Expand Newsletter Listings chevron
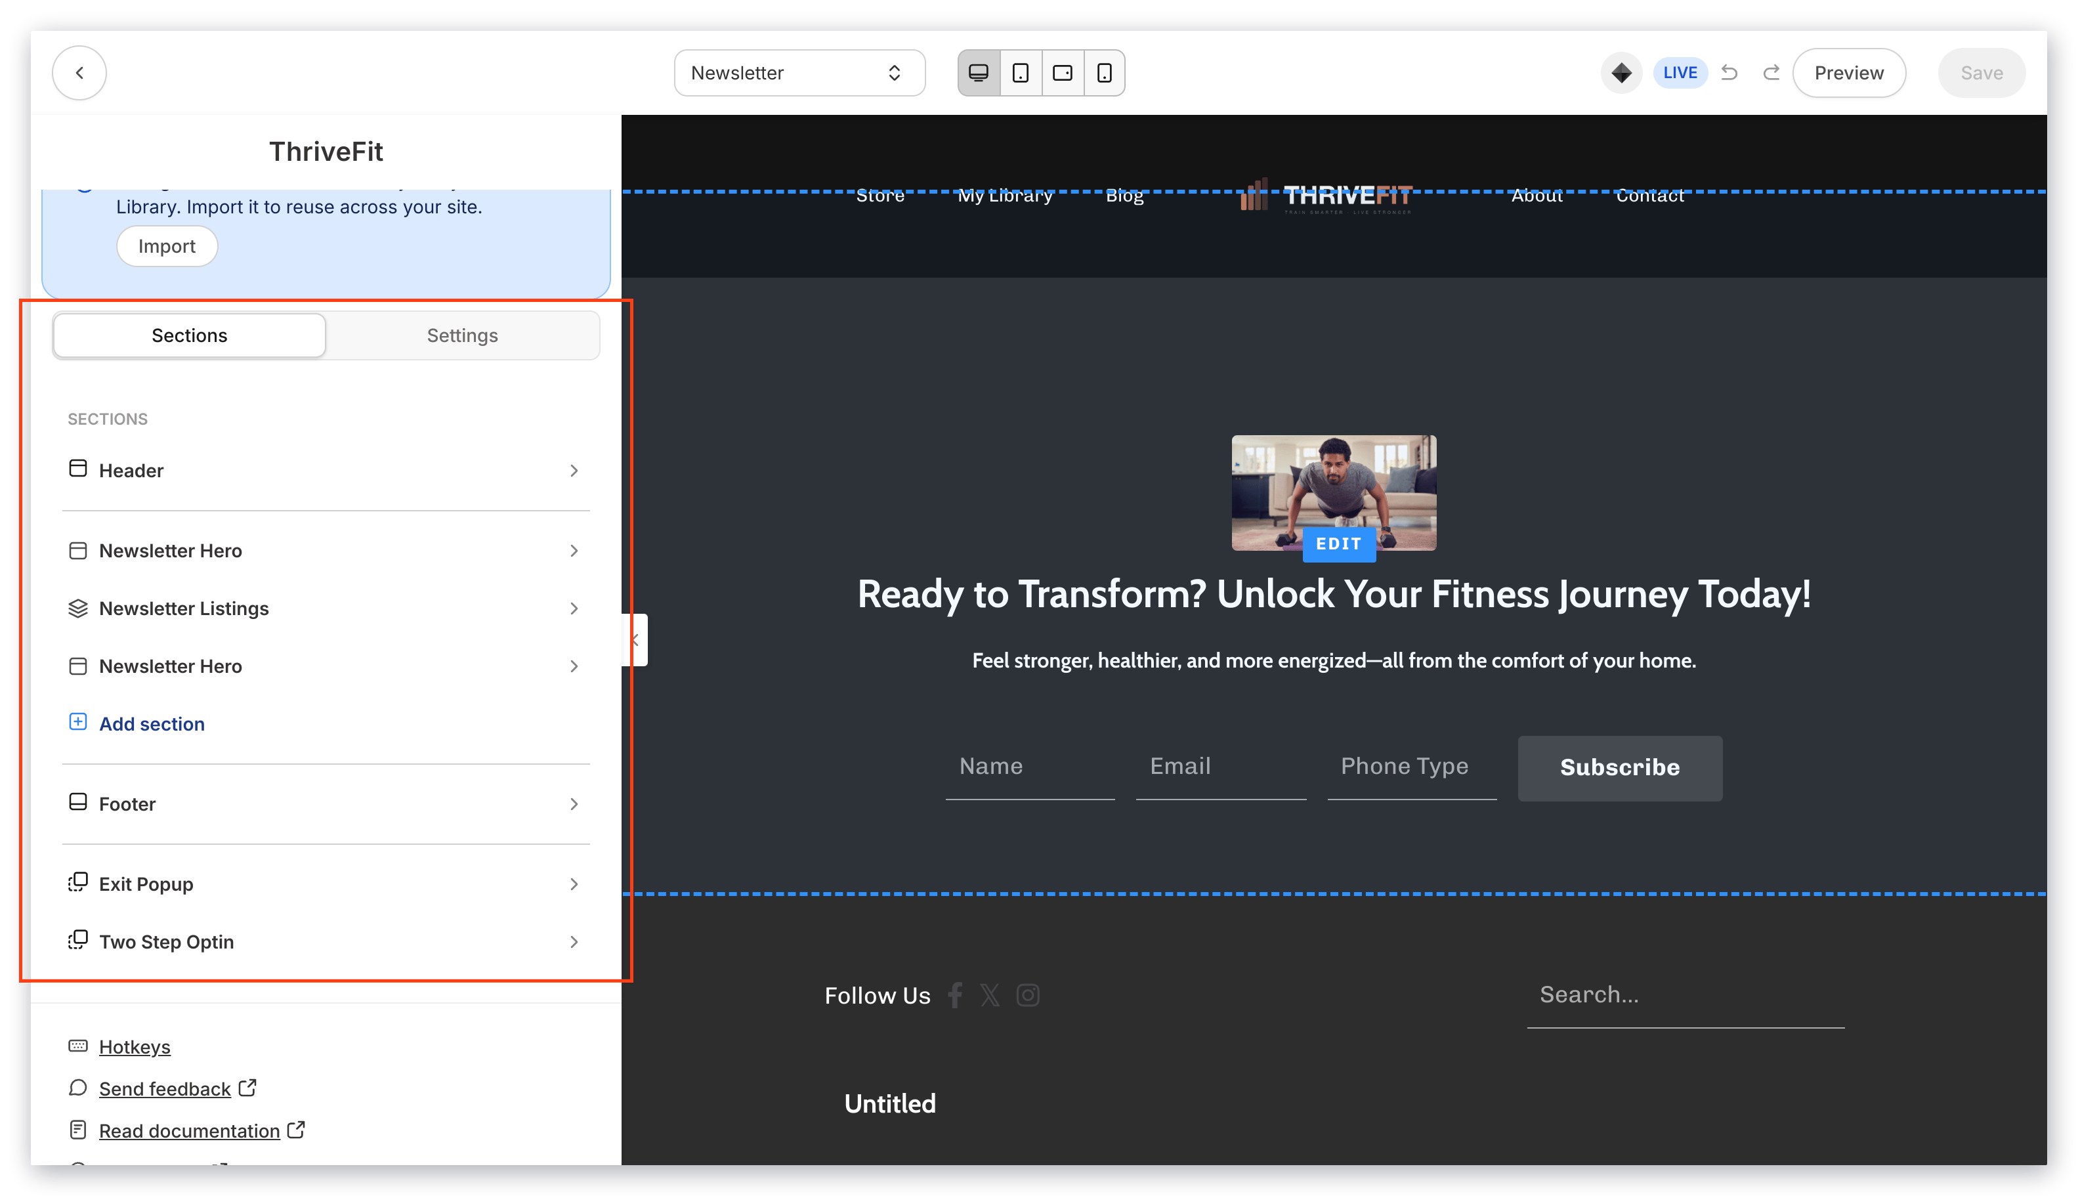Viewport: 2078px width, 1196px height. pyautogui.click(x=574, y=609)
